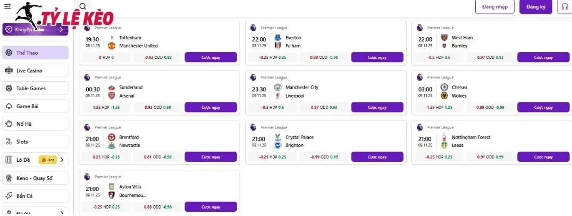Click the Chelsea club crest
Image resolution: width=572 pixels, height=216 pixels.
tap(444, 87)
